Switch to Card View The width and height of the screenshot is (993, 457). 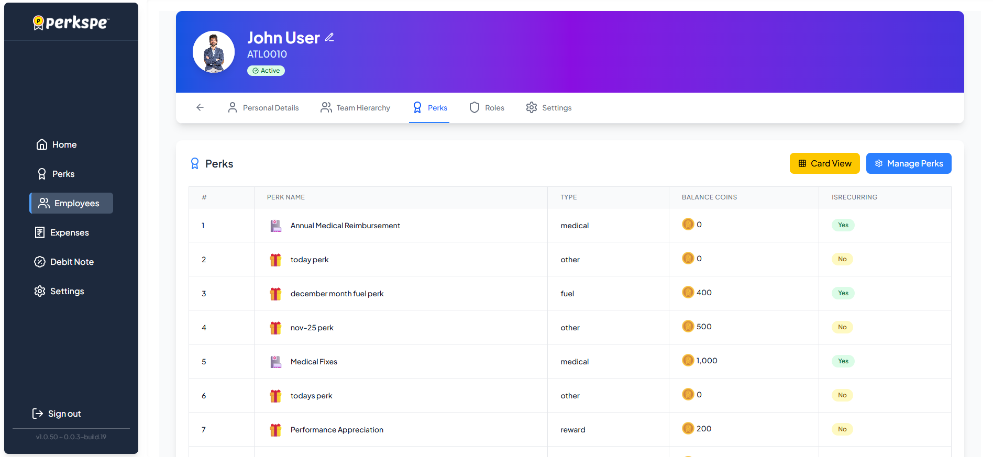click(x=824, y=163)
